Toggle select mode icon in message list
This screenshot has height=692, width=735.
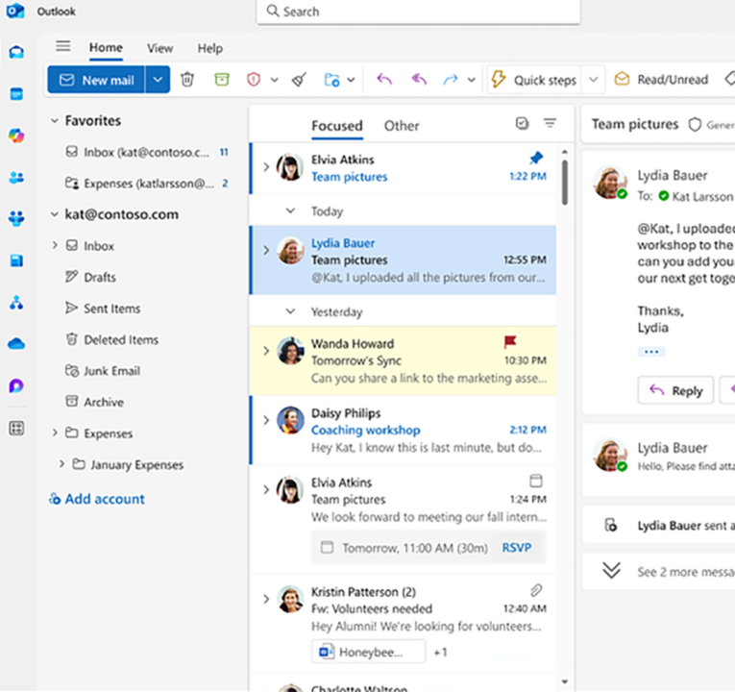pyautogui.click(x=523, y=123)
